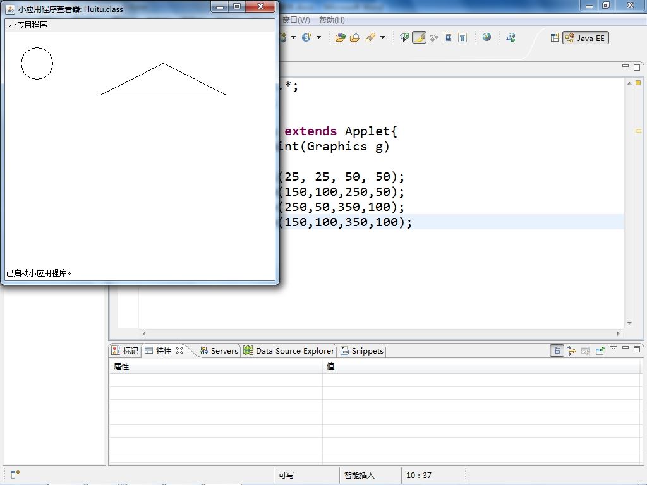Click editor horizontal scrollbar left arrow

pos(144,333)
